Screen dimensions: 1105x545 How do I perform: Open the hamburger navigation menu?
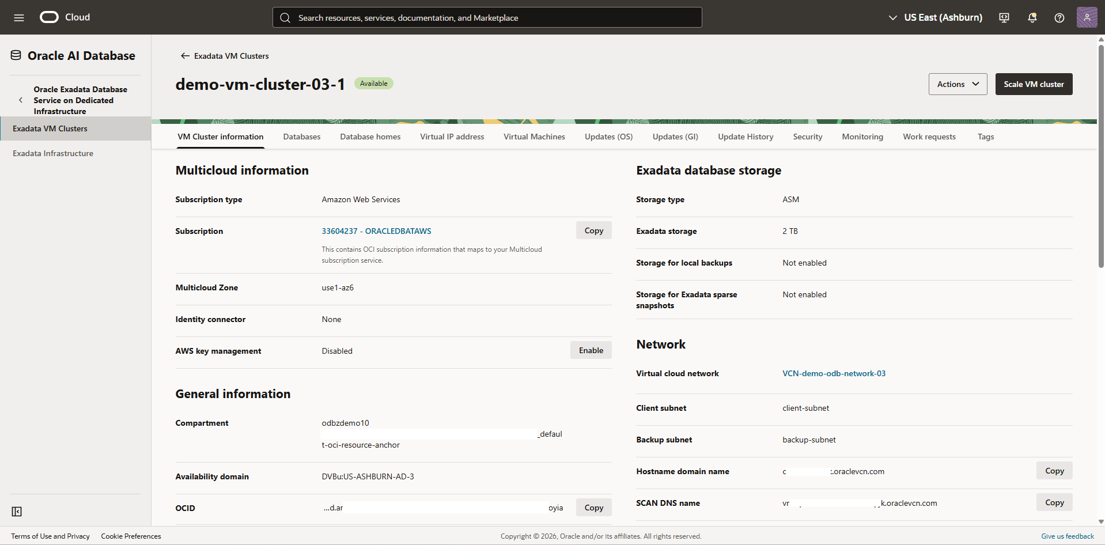pyautogui.click(x=19, y=18)
